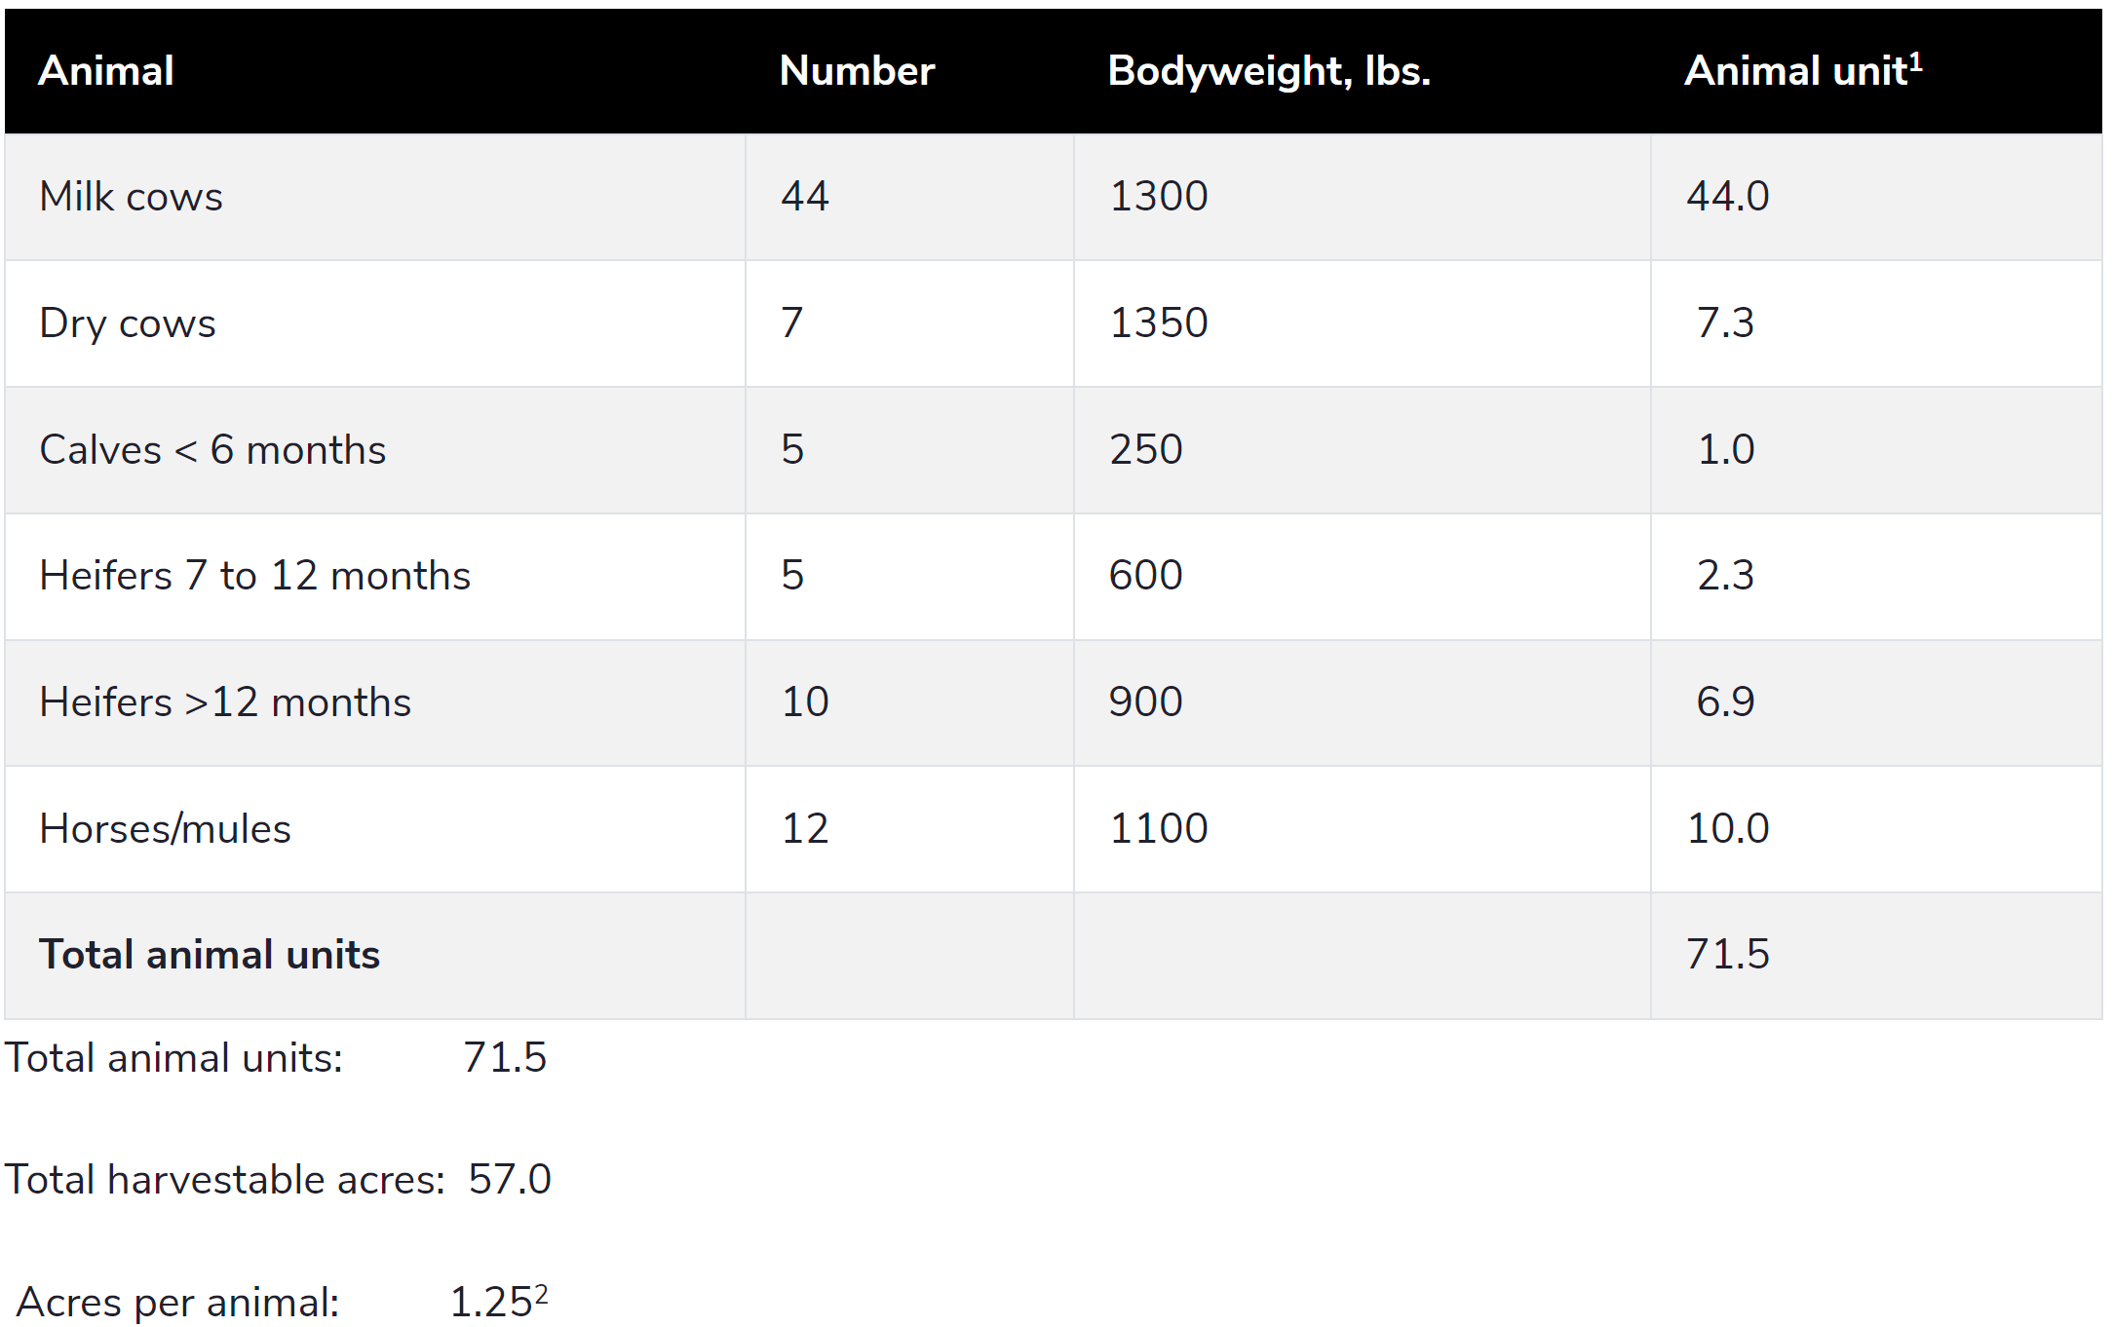The height and width of the screenshot is (1327, 2114).
Task: Click the Animal unit column header
Action: 1802,71
